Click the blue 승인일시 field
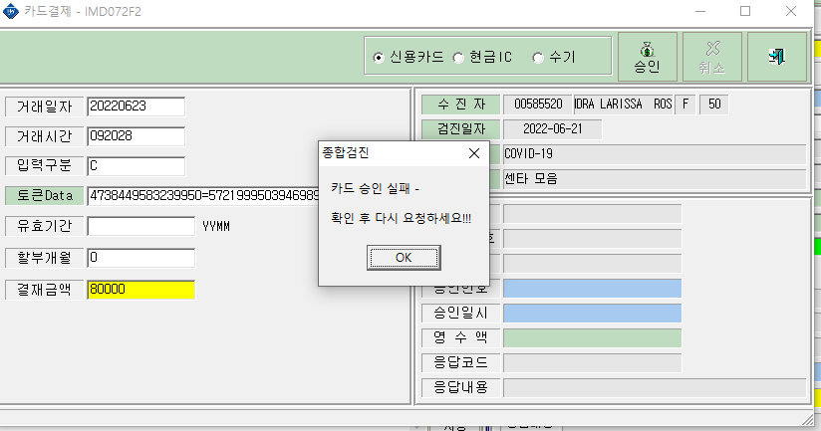Screen dimensions: 821x431 point(592,313)
